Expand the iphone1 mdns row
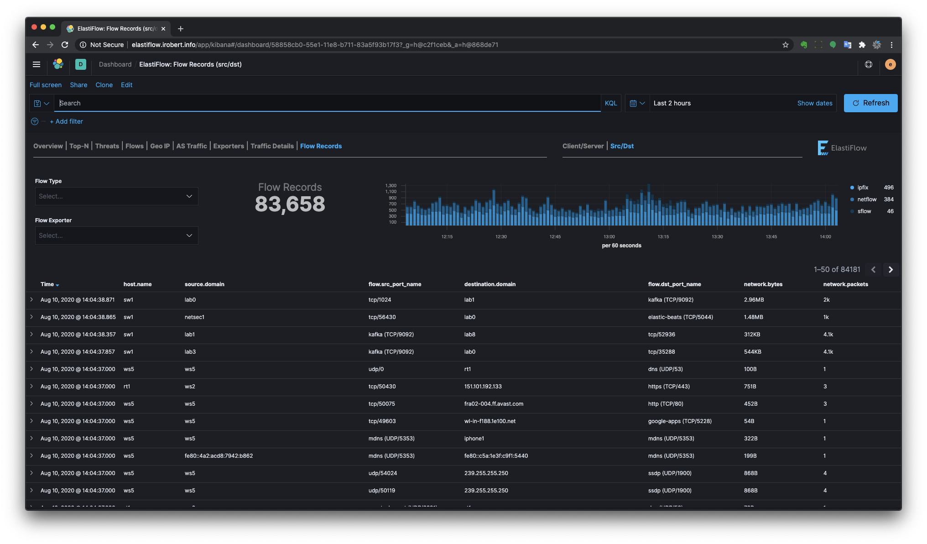 [x=31, y=438]
